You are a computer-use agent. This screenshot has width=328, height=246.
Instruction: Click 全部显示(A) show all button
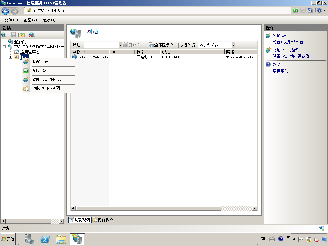pos(162,45)
